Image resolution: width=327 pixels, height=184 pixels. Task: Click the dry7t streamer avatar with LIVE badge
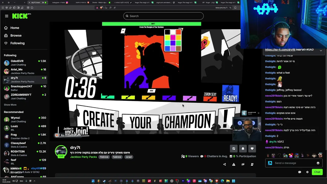pyautogui.click(x=61, y=151)
